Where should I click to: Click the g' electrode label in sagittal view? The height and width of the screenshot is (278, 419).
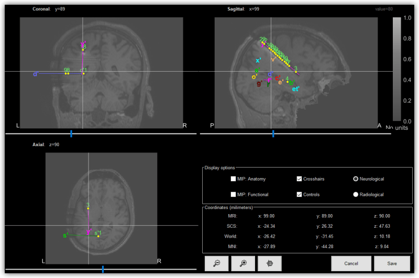[259, 84]
